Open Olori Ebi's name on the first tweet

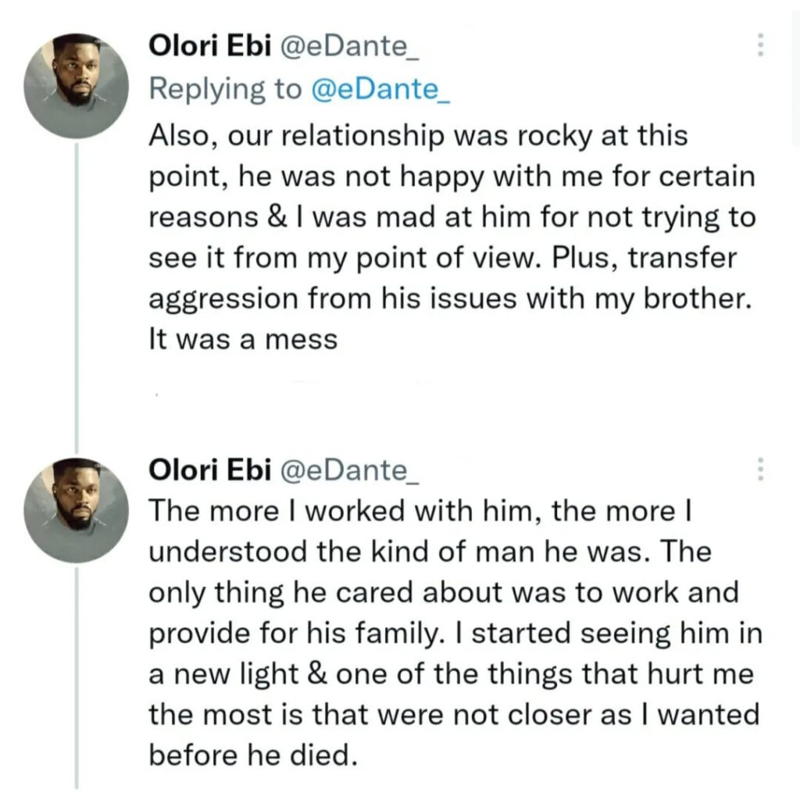(209, 46)
